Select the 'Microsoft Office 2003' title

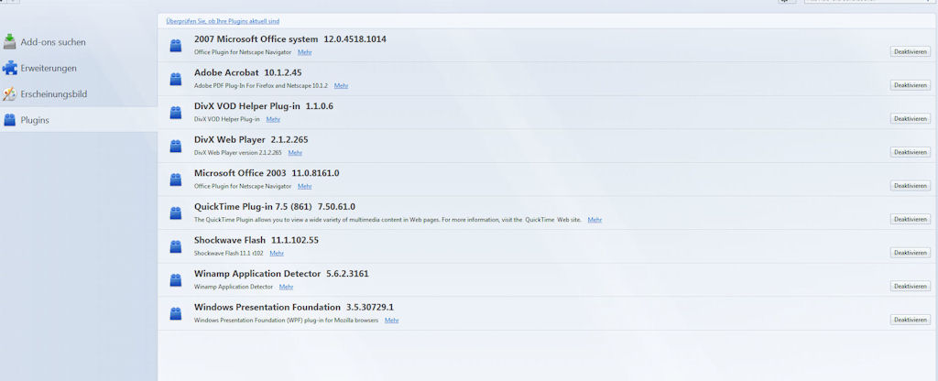[240, 173]
